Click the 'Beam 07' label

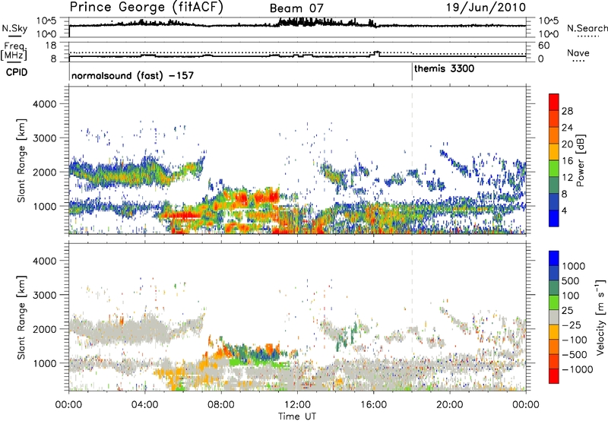point(296,8)
